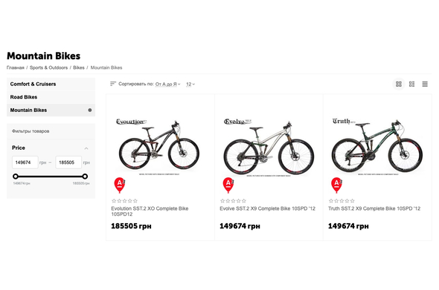
Task: Open Evolve SST.2 X9 bike image
Action: [x=269, y=147]
